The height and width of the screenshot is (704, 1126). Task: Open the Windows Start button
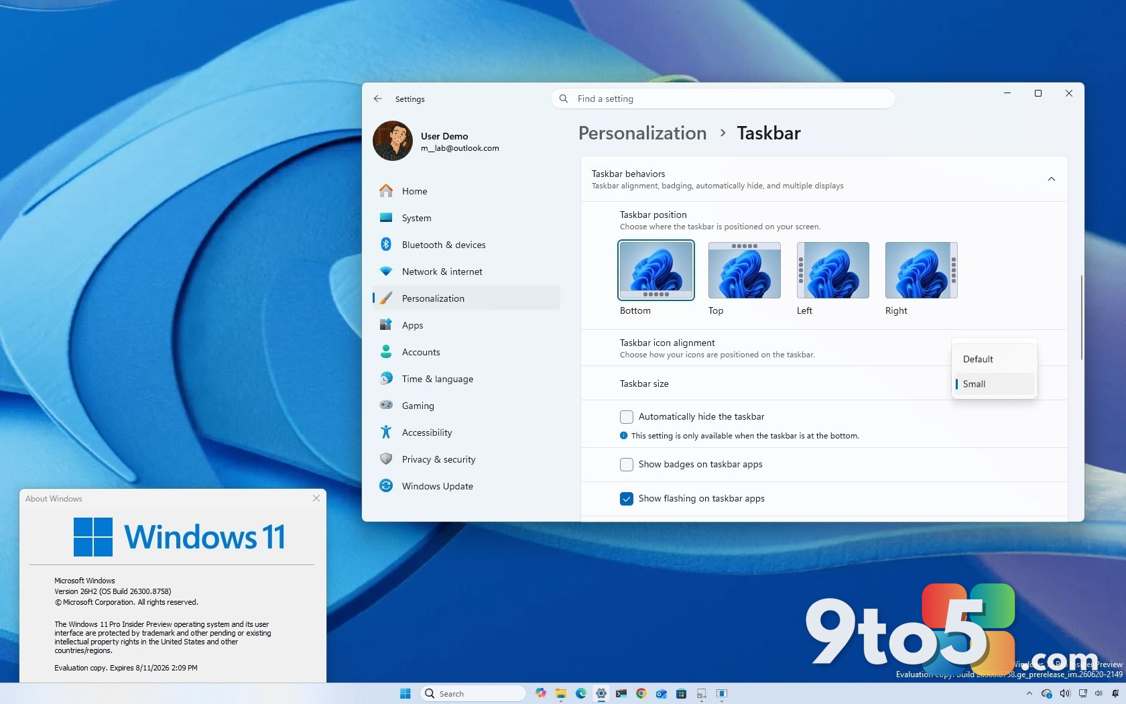pos(405,693)
